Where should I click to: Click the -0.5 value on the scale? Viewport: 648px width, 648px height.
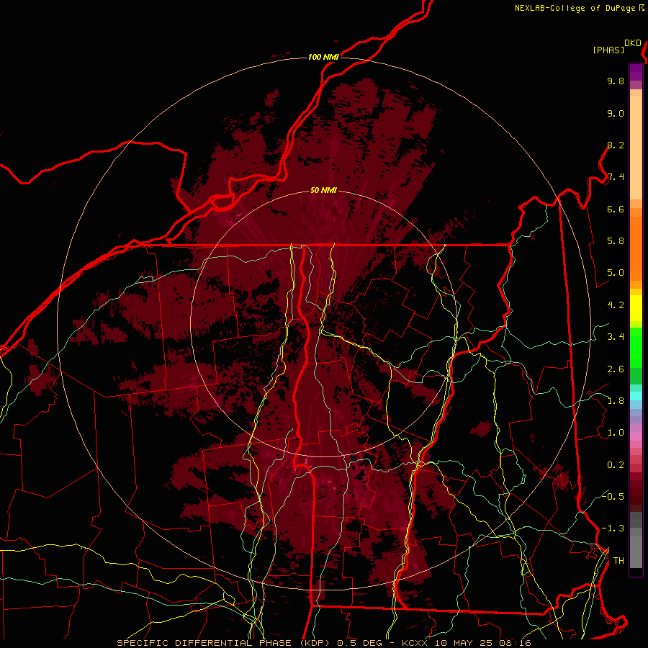(613, 497)
